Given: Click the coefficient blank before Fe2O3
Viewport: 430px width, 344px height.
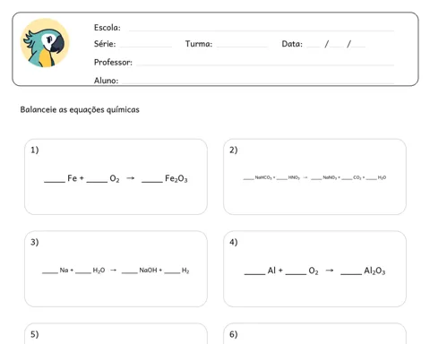Looking at the screenshot, I should point(152,182).
